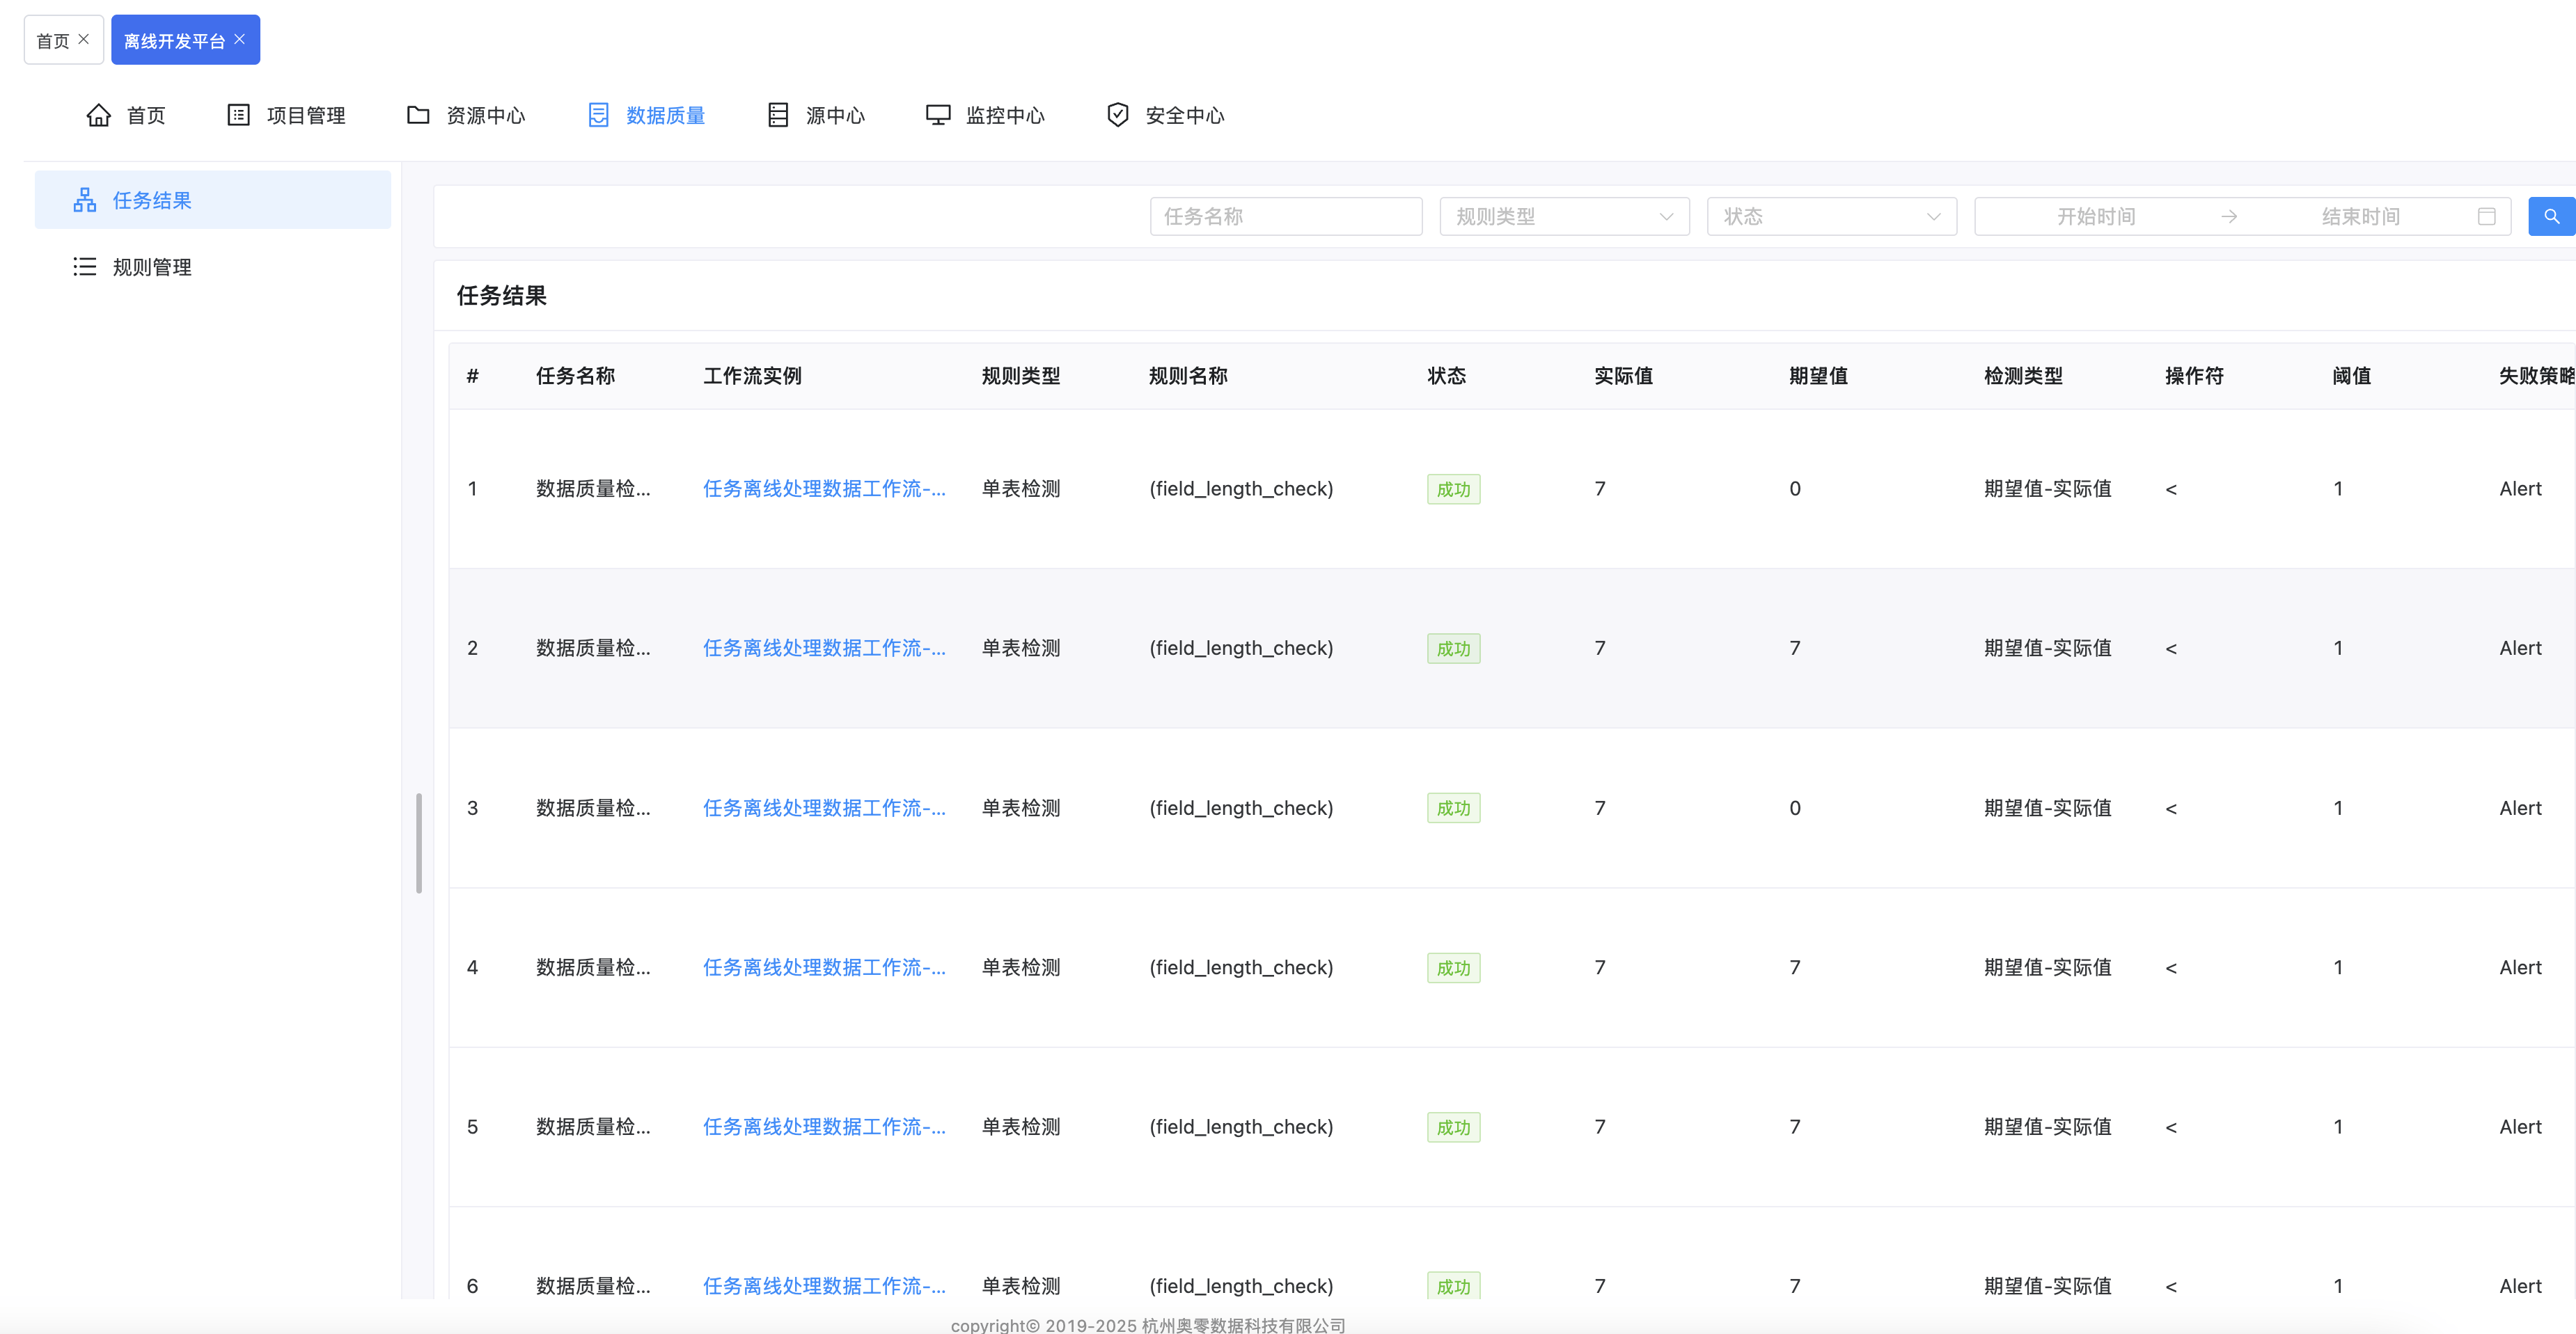Close the 离线开发平台 tab
Image resolution: width=2576 pixels, height=1334 pixels.
click(x=240, y=40)
